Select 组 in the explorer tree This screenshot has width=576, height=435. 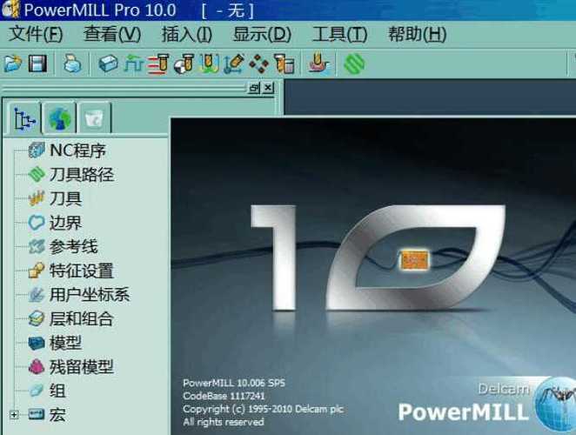(x=57, y=391)
